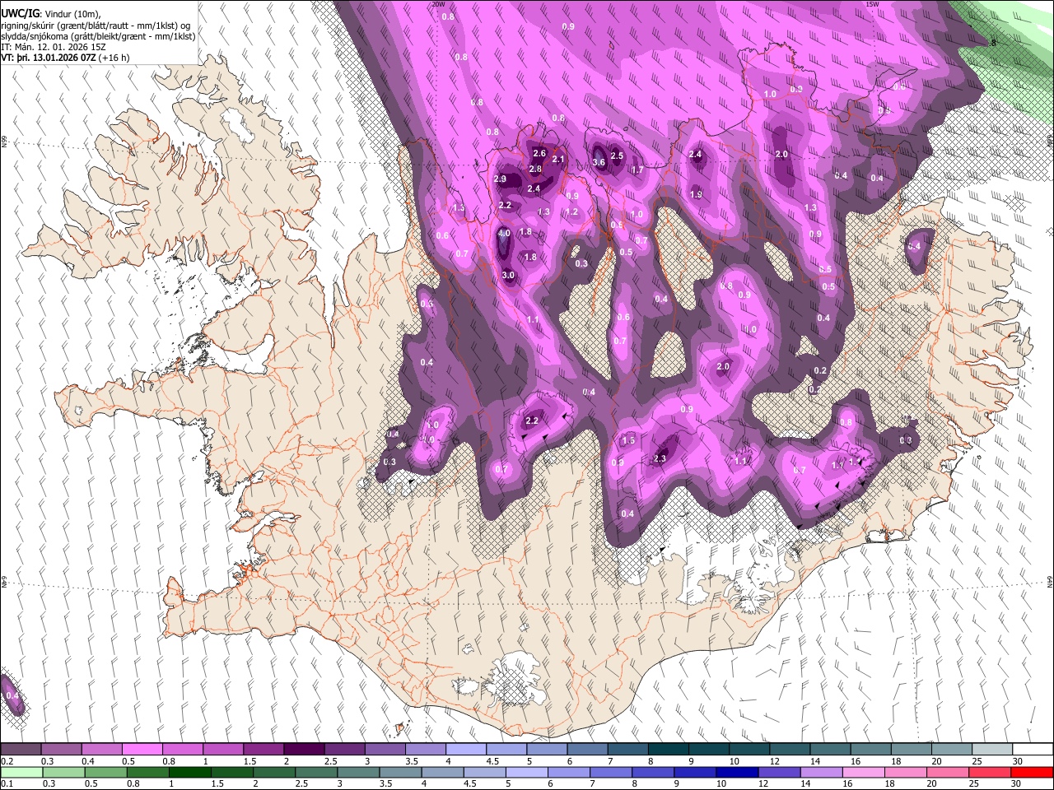Click the white 30 swatch in upper legend row
This screenshot has height=790, width=1054.
tap(1031, 750)
